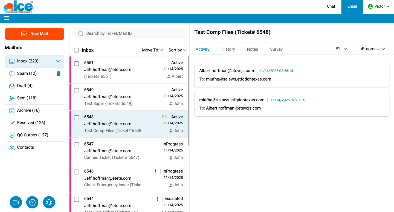Open the help question mark icon
This screenshot has width=394, height=212.
click(x=32, y=202)
